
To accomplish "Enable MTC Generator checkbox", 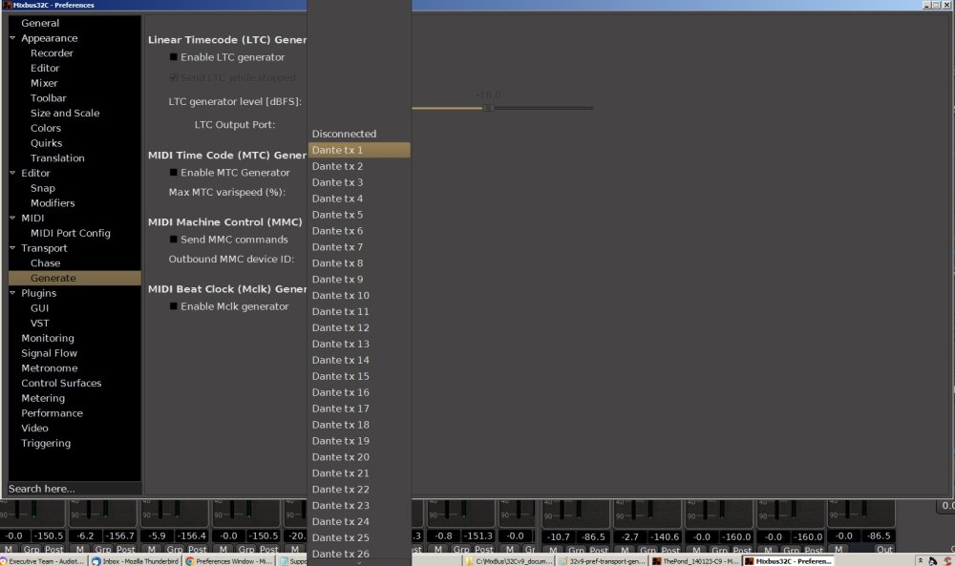I will click(174, 173).
